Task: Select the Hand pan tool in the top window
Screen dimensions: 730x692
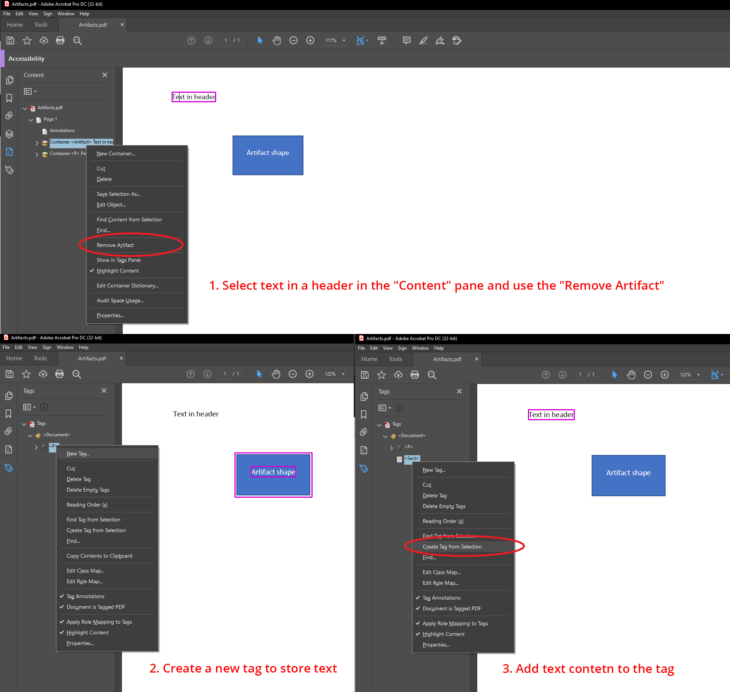Action: coord(277,40)
